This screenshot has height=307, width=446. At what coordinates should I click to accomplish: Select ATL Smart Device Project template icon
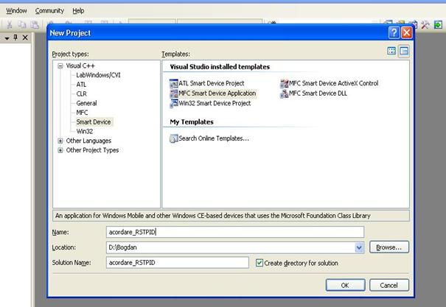173,83
